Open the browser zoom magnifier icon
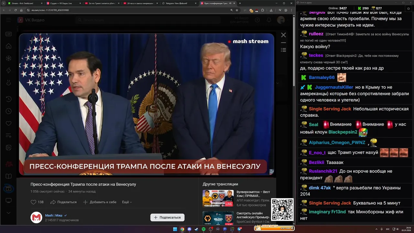414x233 pixels. [x=232, y=10]
